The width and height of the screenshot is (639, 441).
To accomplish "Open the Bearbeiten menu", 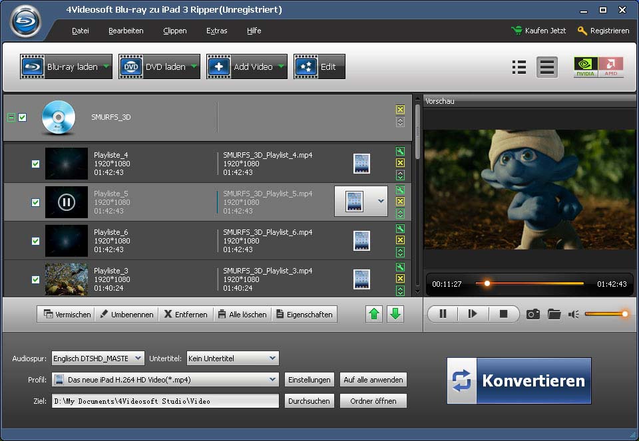I will coord(126,31).
